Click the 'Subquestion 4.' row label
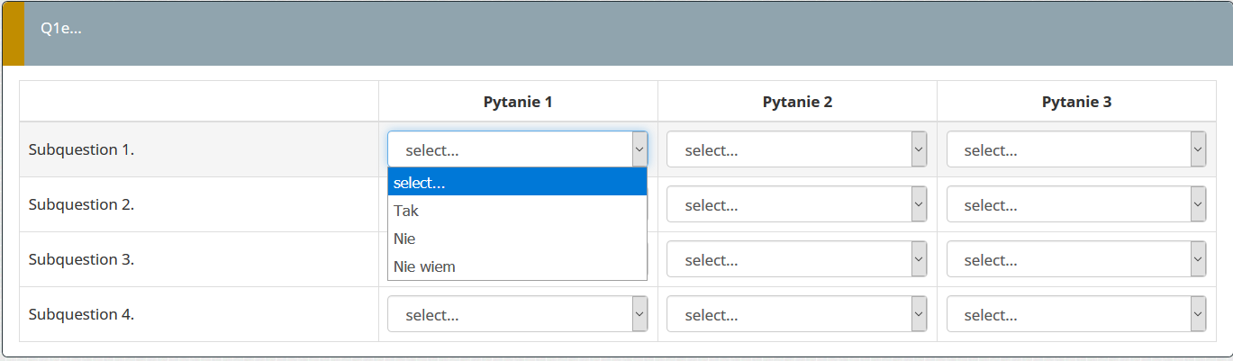The width and height of the screenshot is (1233, 361). tap(81, 314)
